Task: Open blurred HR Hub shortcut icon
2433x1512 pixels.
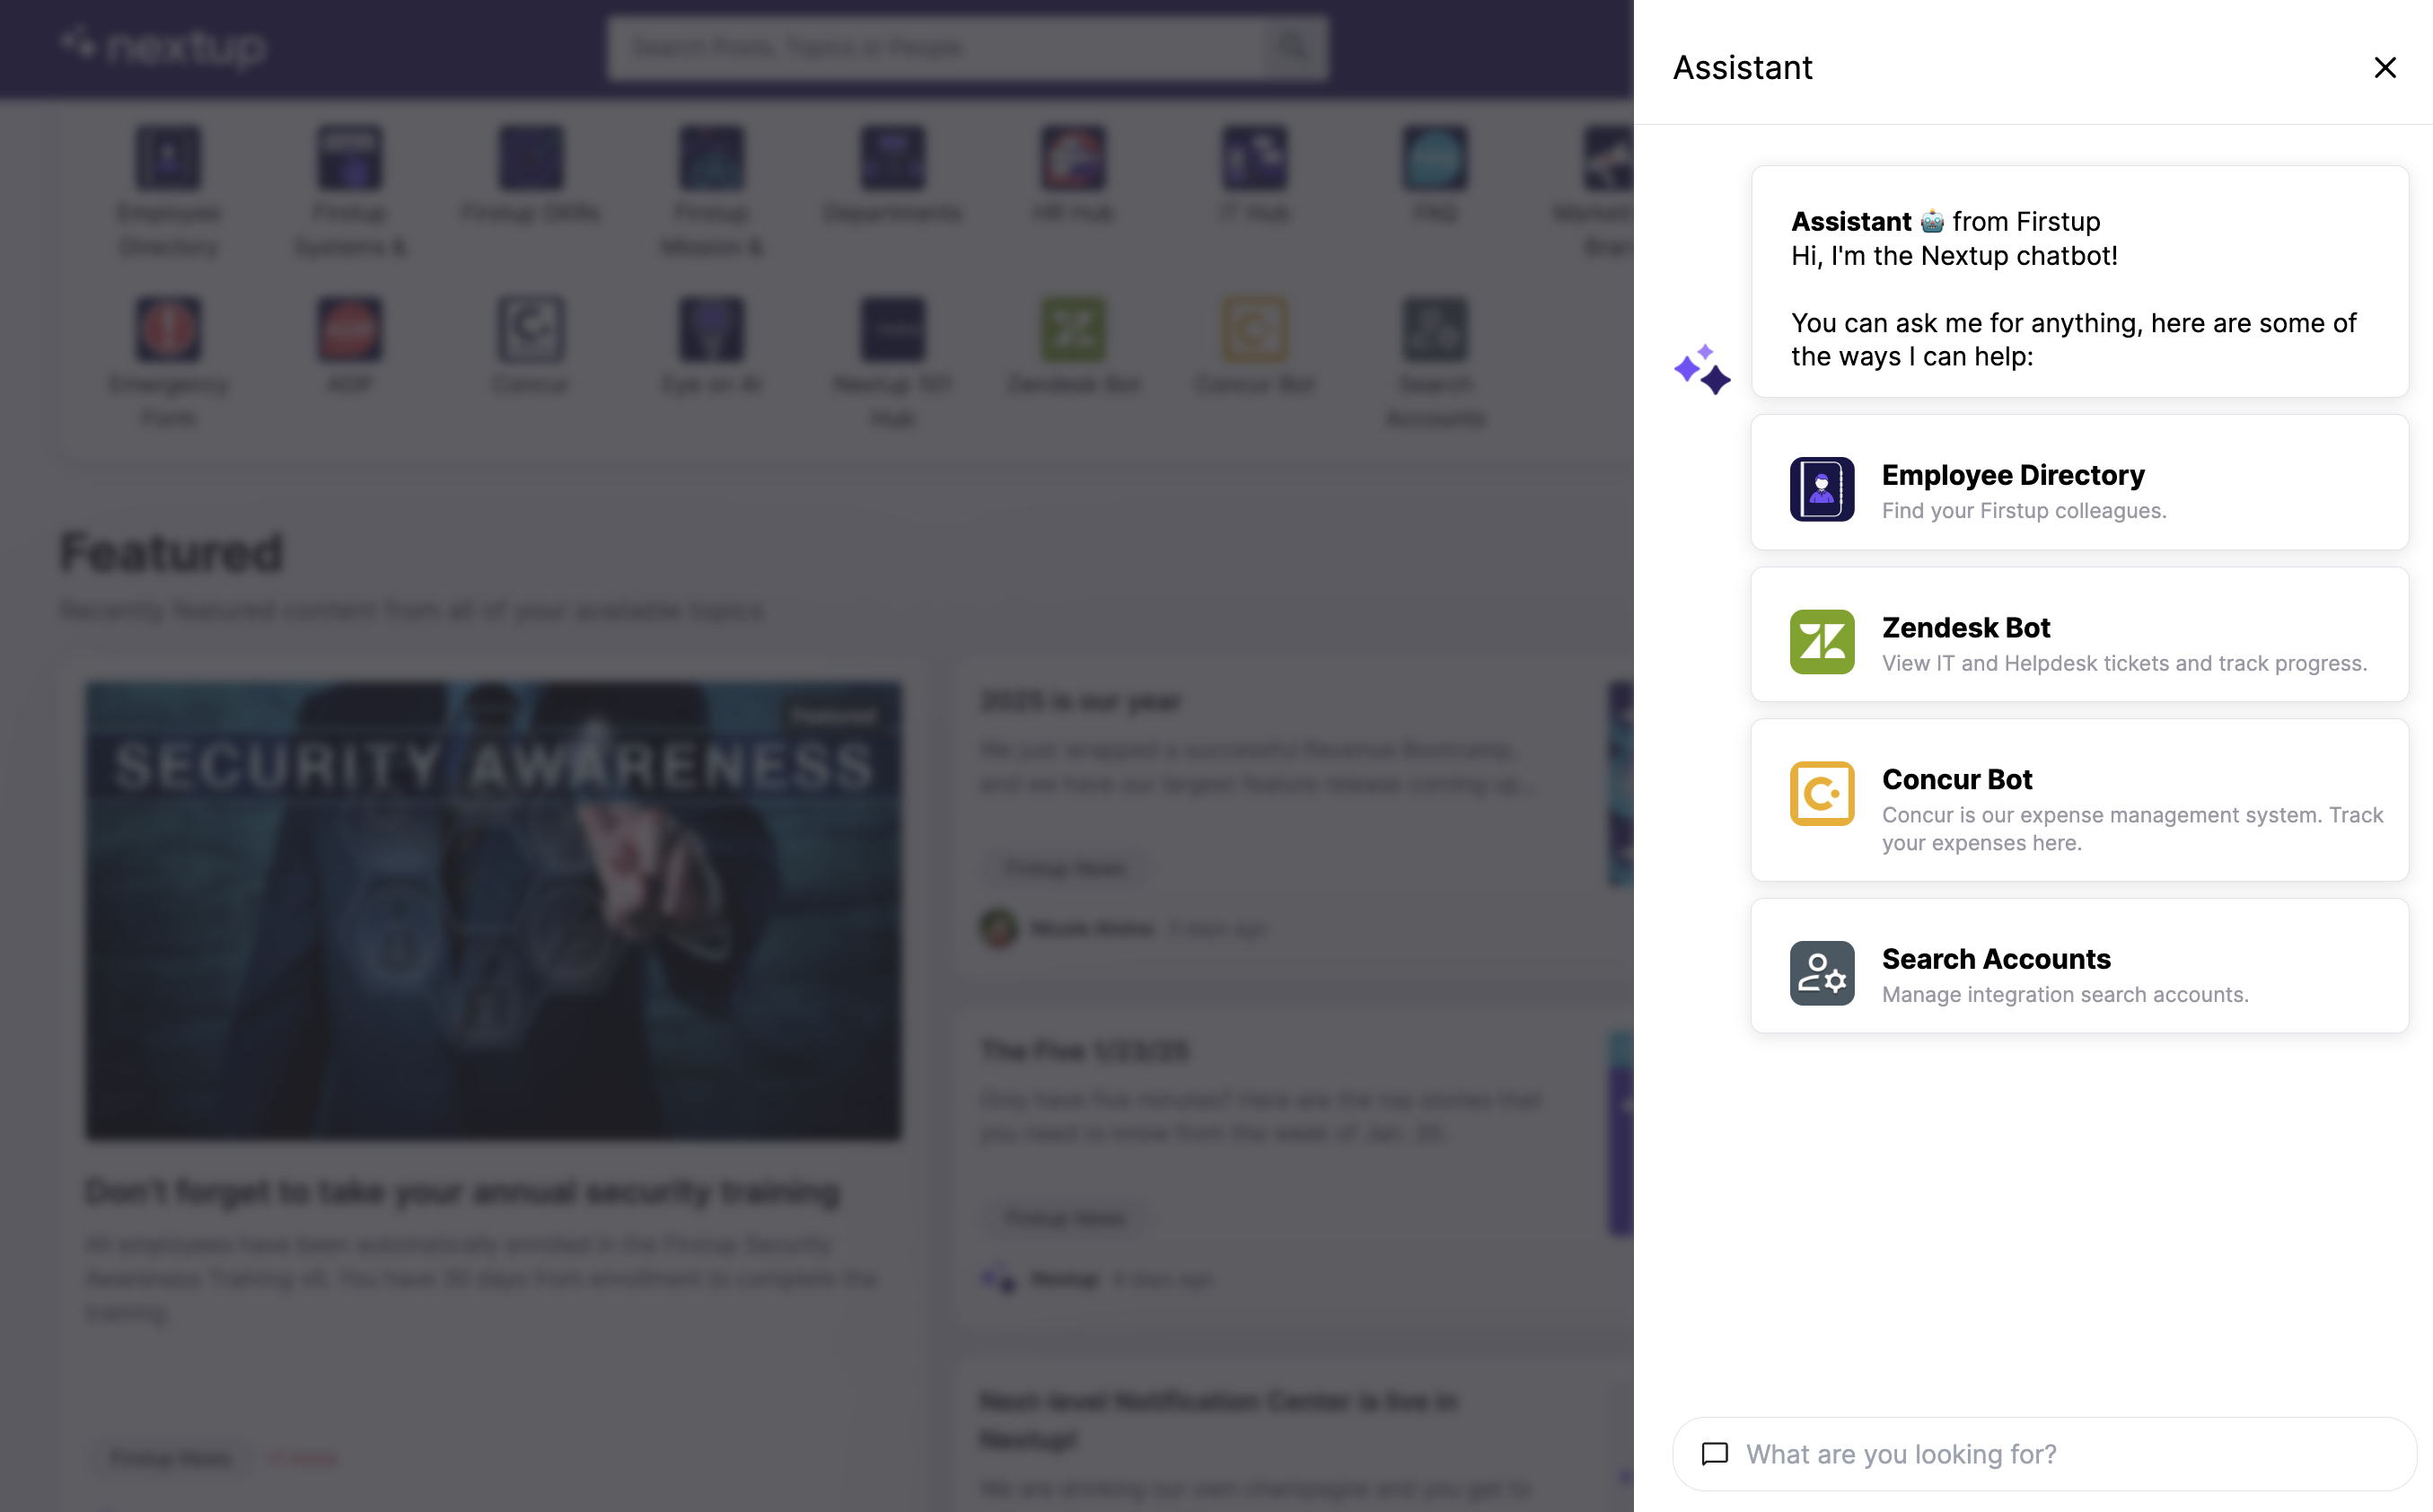Action: (1073, 158)
